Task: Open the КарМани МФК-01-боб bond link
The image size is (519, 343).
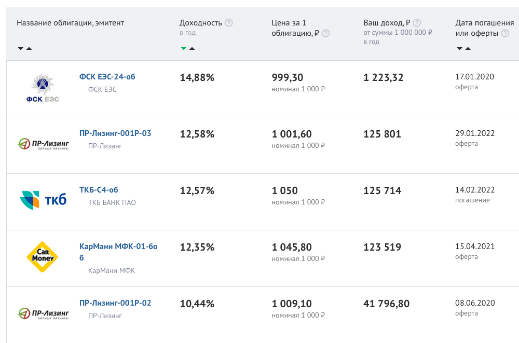Action: pyautogui.click(x=118, y=252)
